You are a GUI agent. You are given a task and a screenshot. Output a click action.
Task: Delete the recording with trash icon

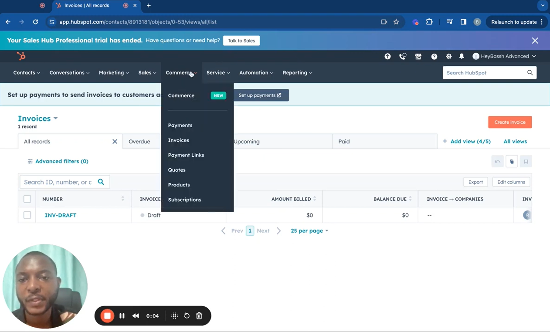point(199,316)
